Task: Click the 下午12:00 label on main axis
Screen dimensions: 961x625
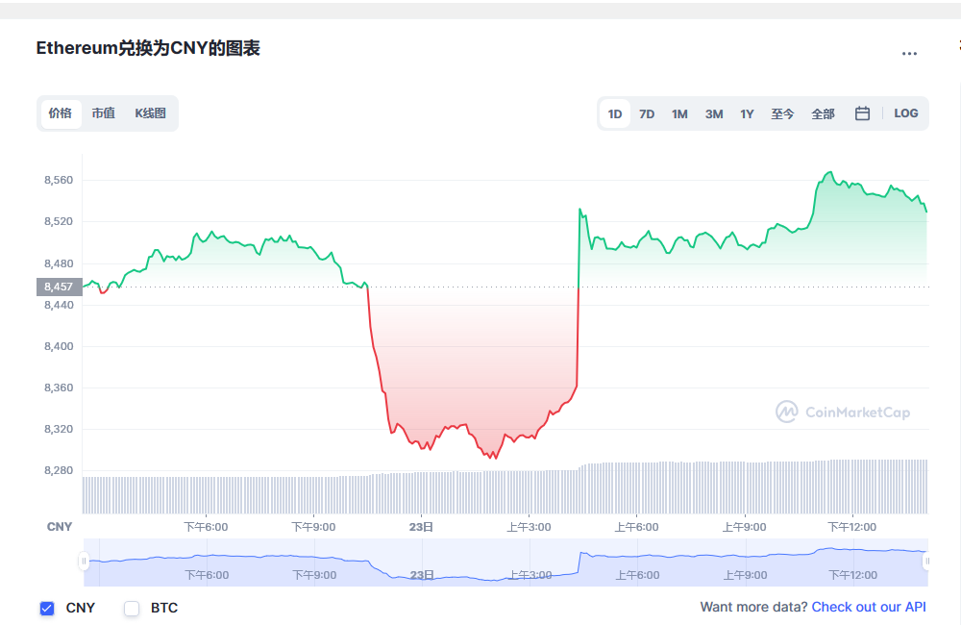Action: pos(851,527)
